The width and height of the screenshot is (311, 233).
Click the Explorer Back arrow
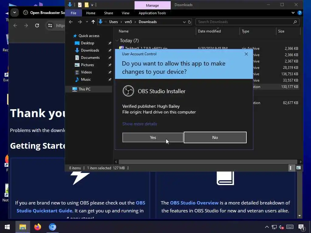71,22
